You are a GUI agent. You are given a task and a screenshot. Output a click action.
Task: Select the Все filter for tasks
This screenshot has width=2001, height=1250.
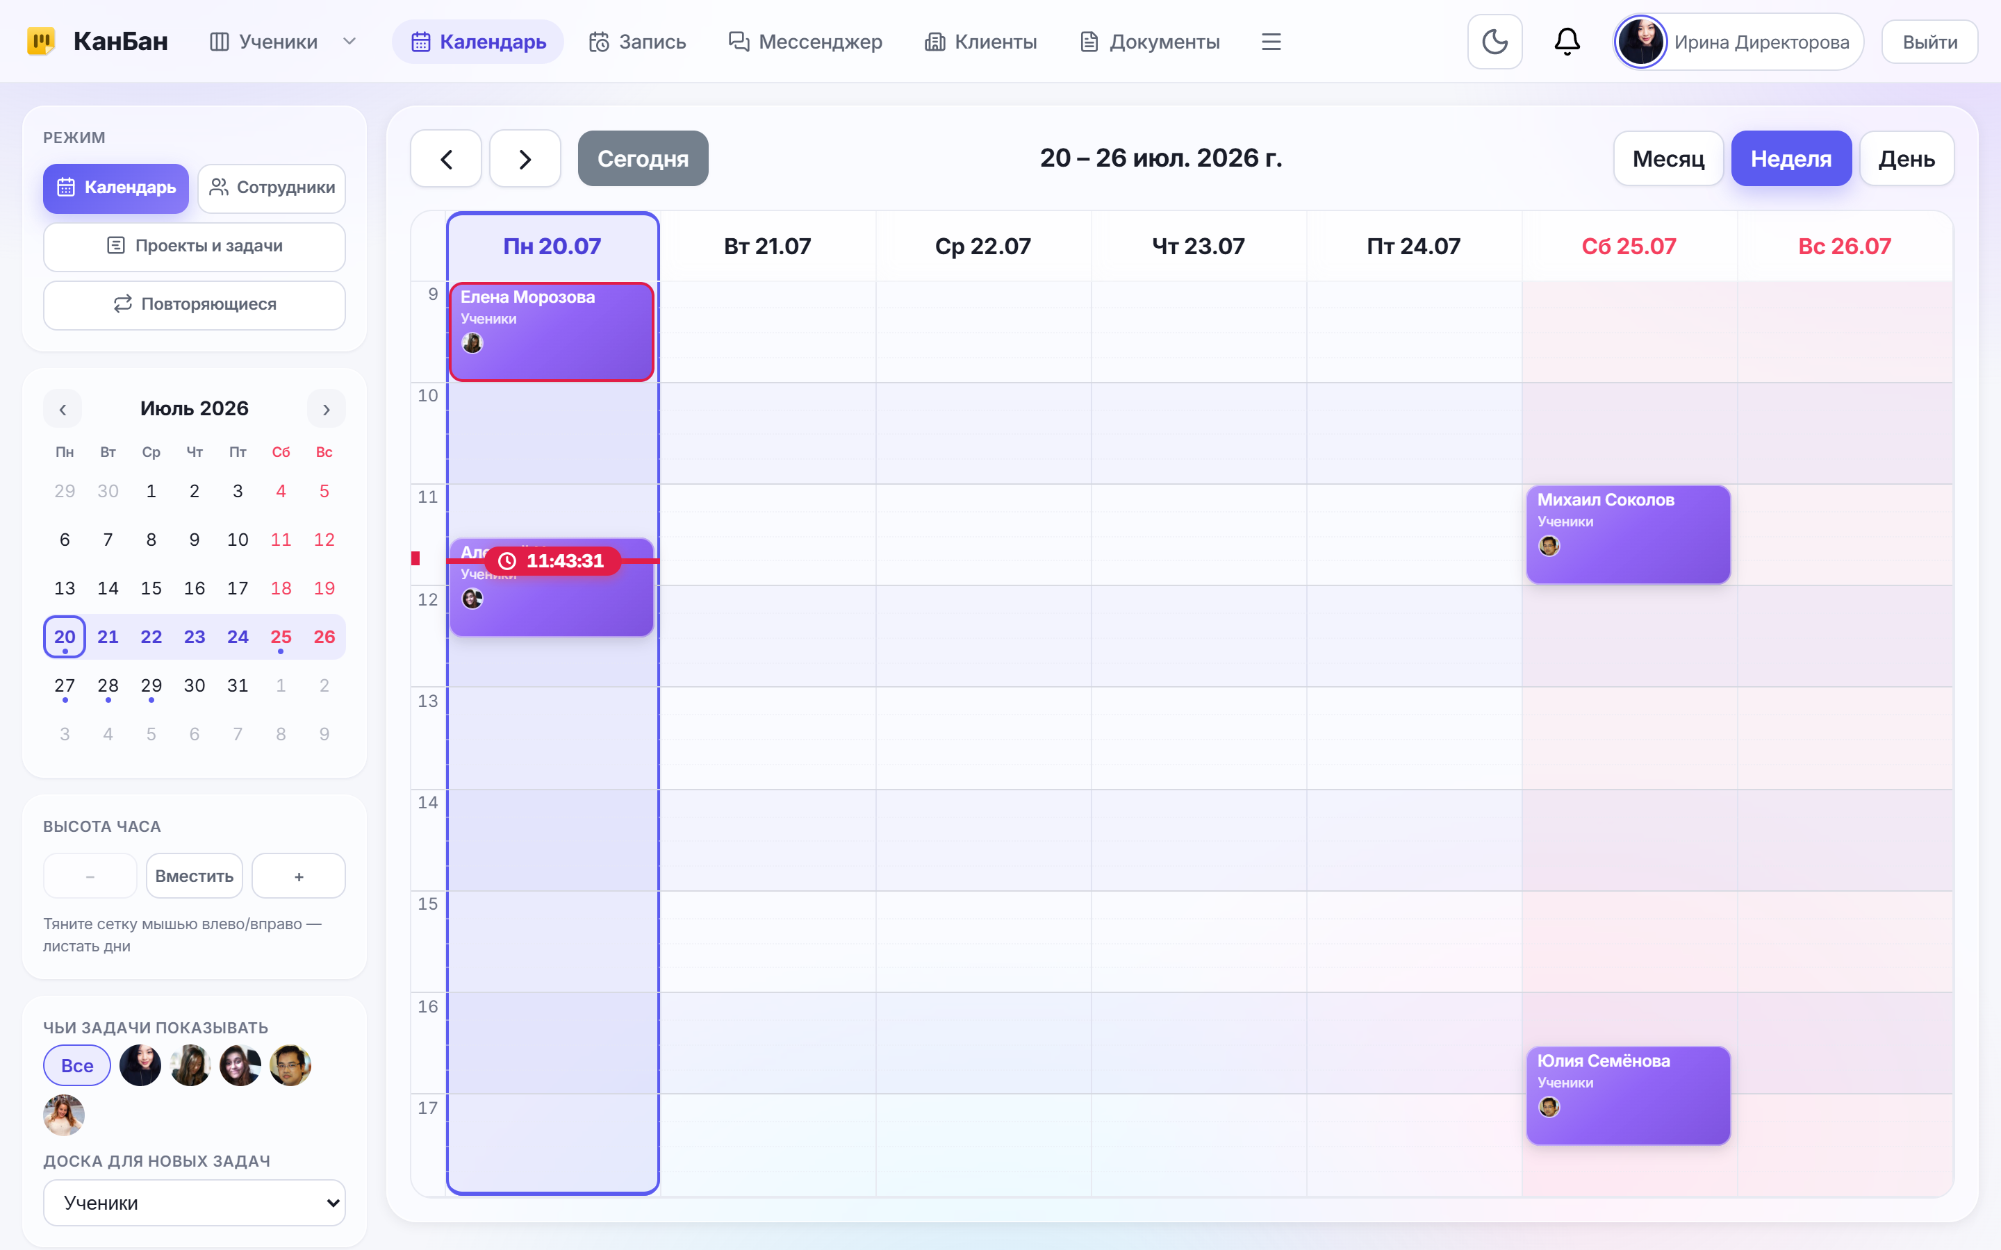coord(77,1066)
